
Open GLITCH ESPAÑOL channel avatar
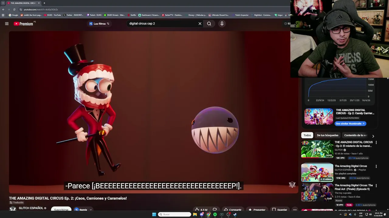click(x=13, y=209)
